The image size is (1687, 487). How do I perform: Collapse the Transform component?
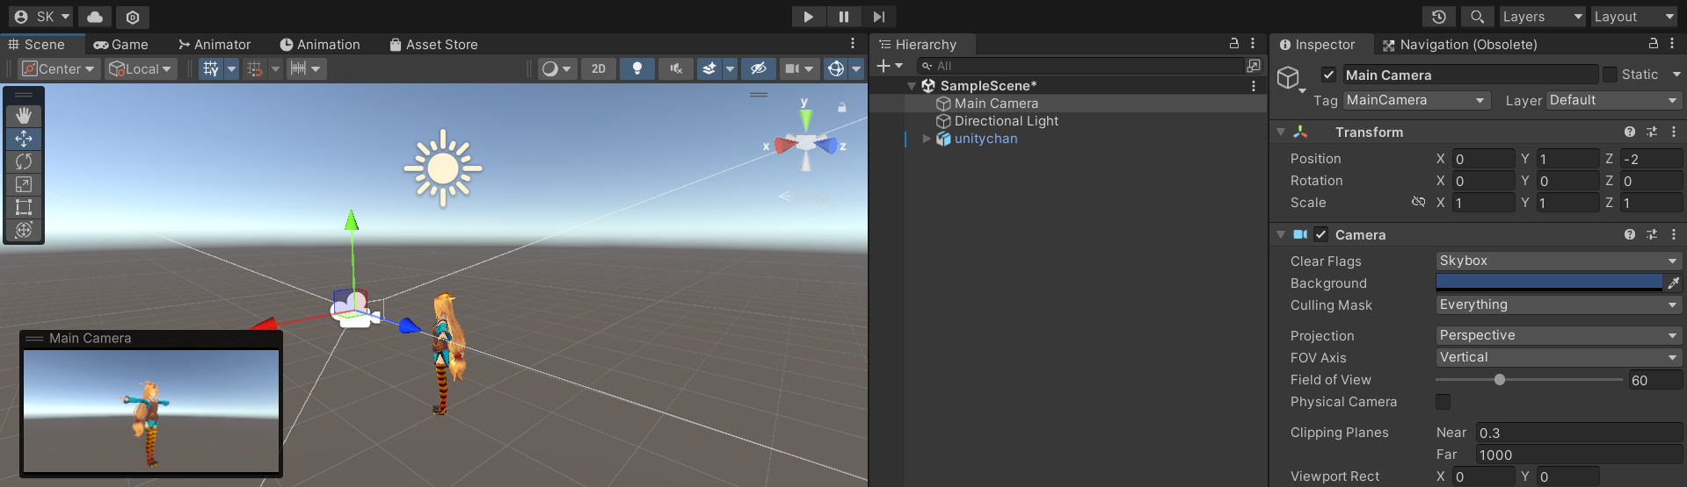pos(1281,132)
